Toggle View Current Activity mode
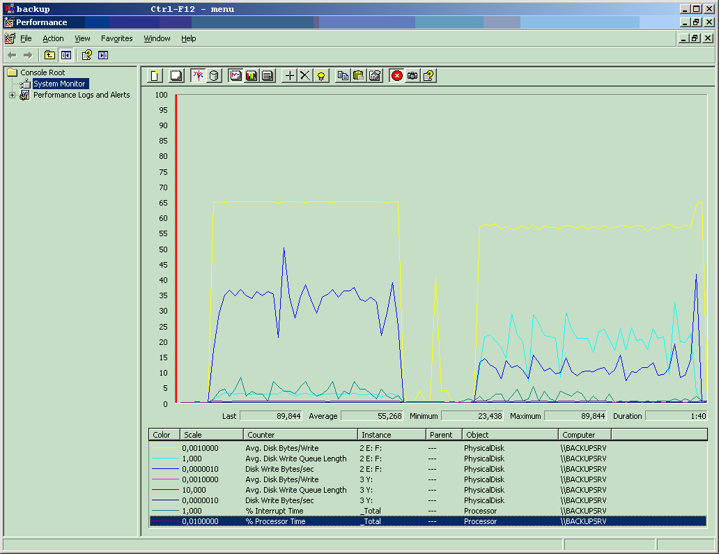 (x=199, y=75)
